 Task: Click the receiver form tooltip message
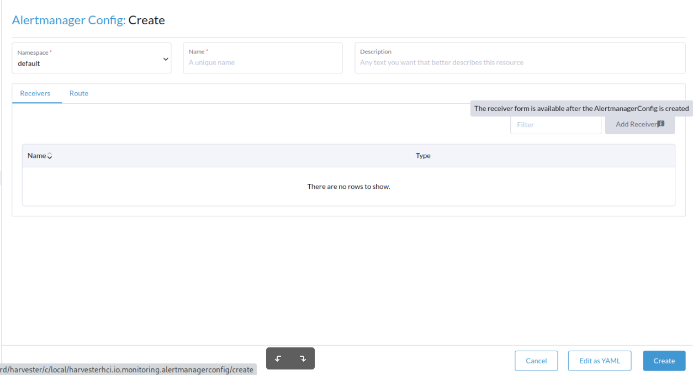pos(581,108)
